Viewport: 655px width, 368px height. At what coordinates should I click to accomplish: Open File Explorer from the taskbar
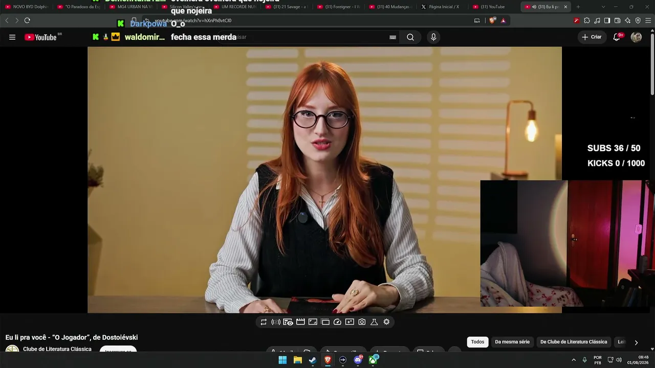coord(297,360)
